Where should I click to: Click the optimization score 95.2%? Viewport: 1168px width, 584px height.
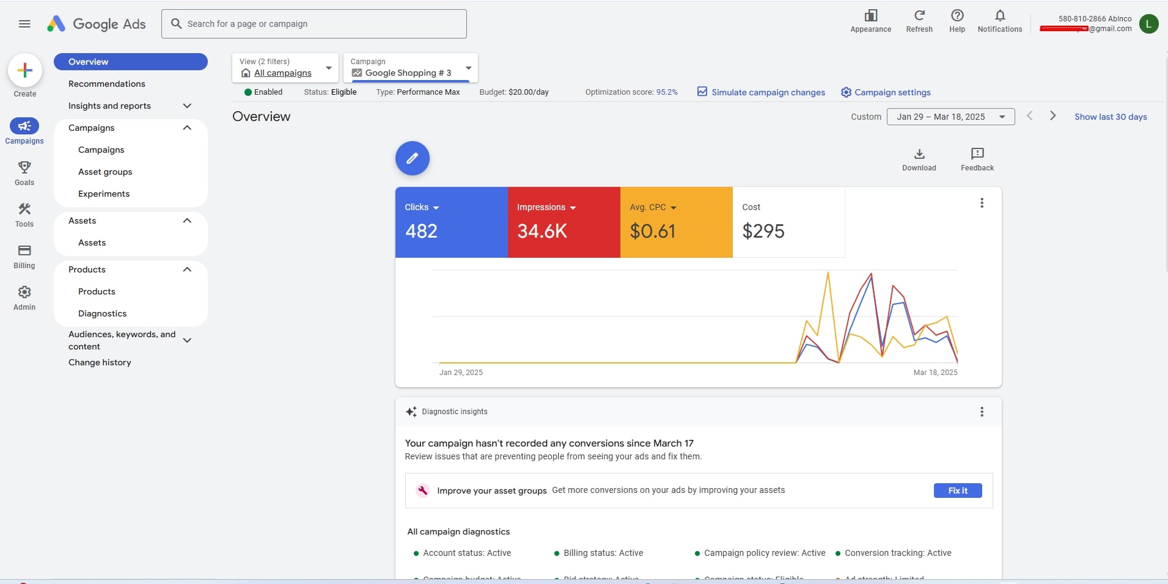tap(667, 92)
